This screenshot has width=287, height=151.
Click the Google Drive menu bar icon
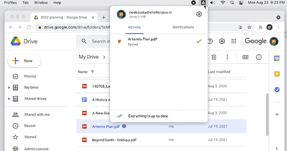pyautogui.click(x=203, y=3)
